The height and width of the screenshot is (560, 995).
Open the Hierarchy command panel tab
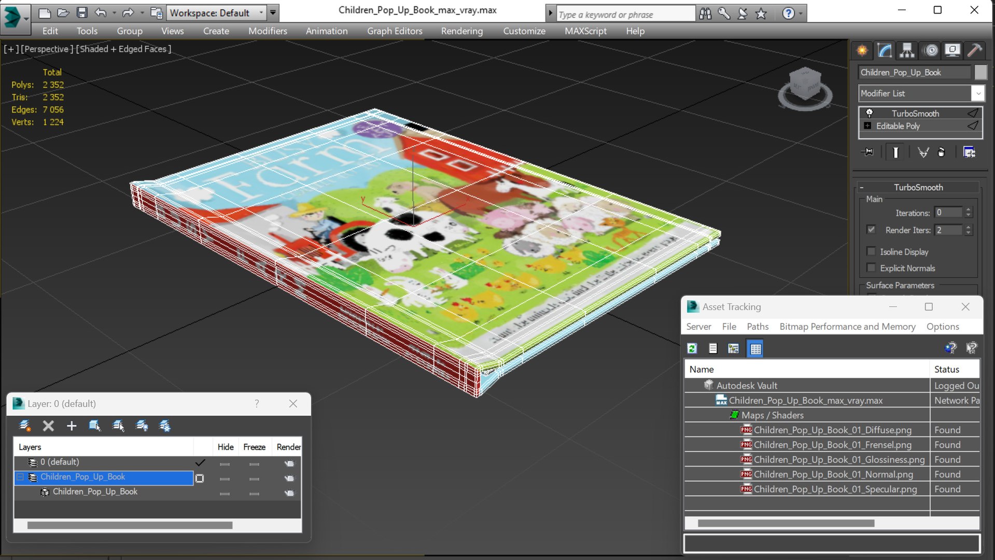[907, 50]
